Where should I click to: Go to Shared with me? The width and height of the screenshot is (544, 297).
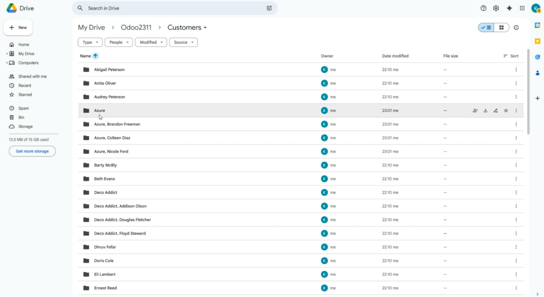click(x=32, y=76)
